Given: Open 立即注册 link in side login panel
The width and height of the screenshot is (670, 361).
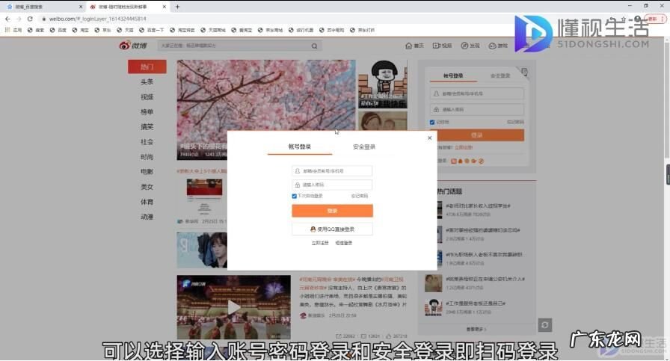Looking at the screenshot, I should (x=464, y=147).
